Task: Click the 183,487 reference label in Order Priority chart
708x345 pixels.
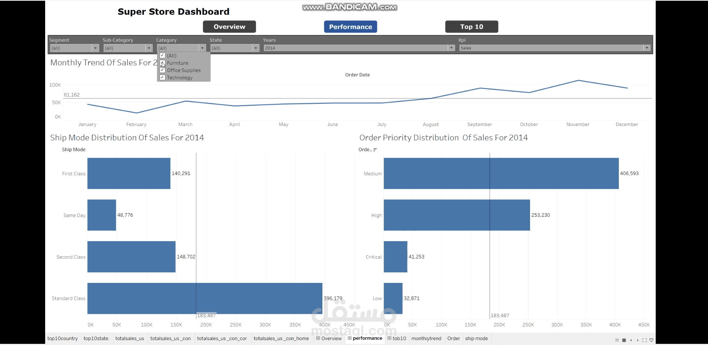Action: point(500,316)
